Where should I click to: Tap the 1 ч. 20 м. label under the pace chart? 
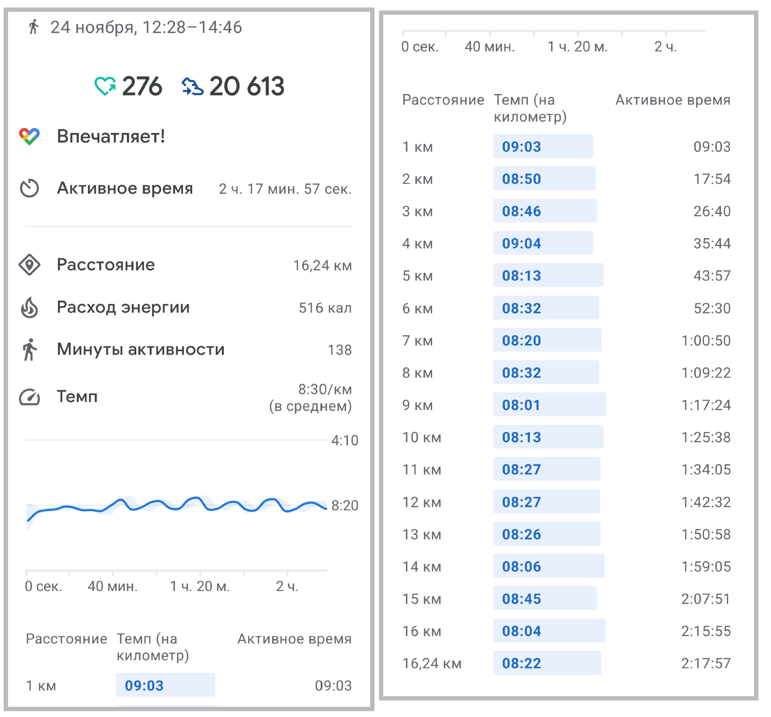tap(200, 586)
